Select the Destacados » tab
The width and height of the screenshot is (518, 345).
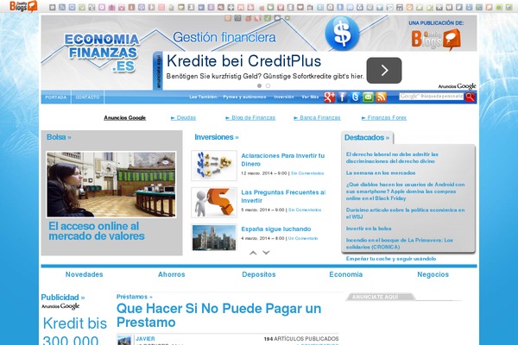[x=367, y=138]
